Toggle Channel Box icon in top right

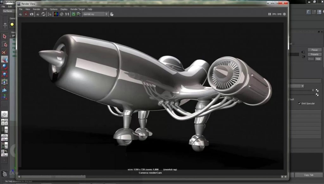(319, 12)
